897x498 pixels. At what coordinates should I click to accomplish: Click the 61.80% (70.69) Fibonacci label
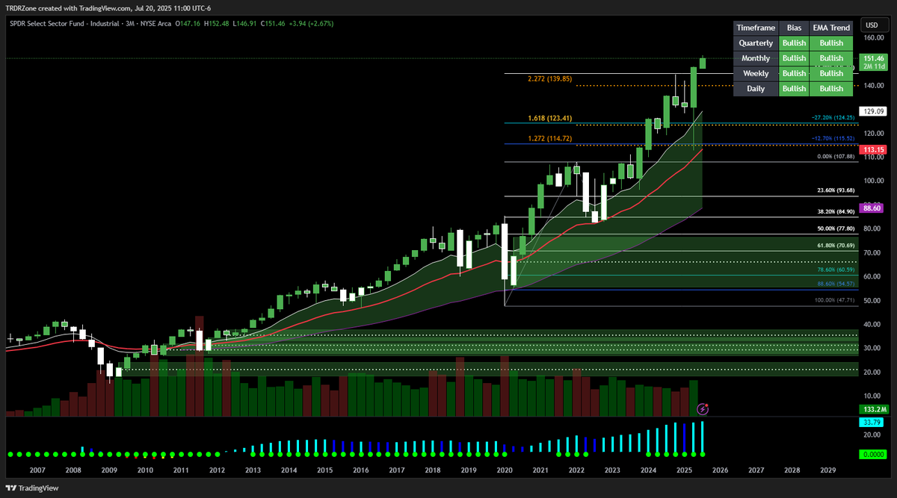click(x=836, y=245)
